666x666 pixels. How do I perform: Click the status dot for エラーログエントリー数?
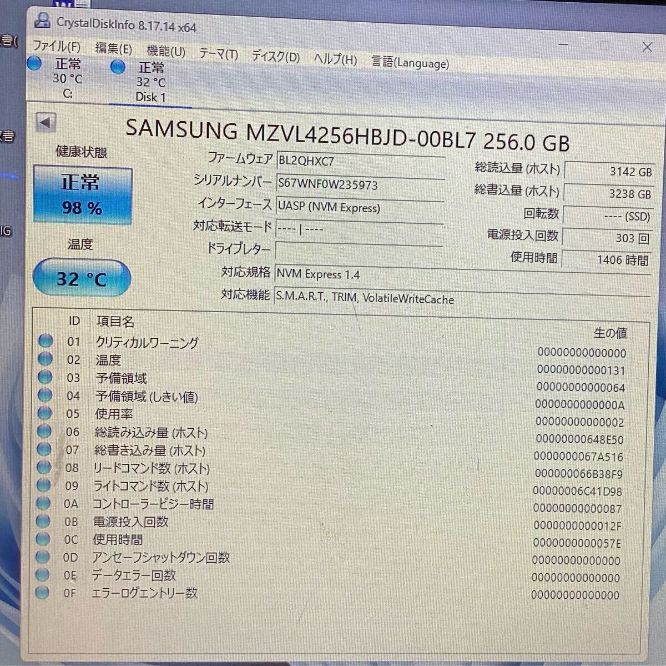42,592
